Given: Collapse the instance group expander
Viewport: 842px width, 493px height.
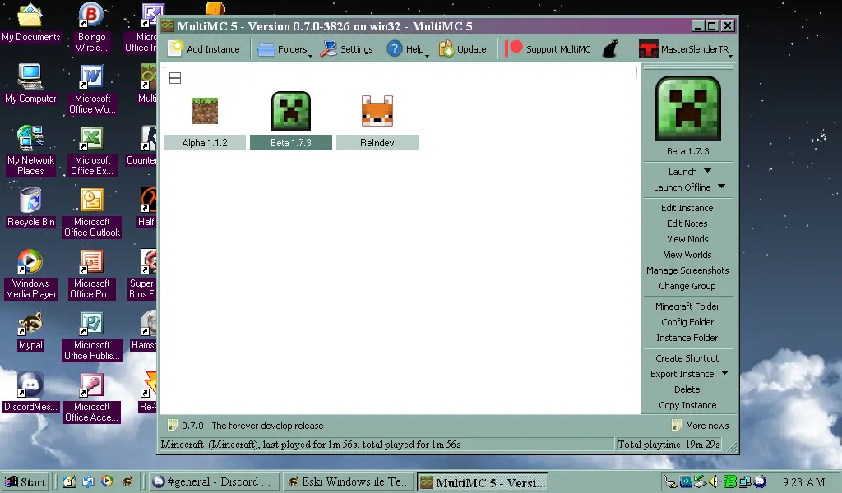Looking at the screenshot, I should point(175,78).
